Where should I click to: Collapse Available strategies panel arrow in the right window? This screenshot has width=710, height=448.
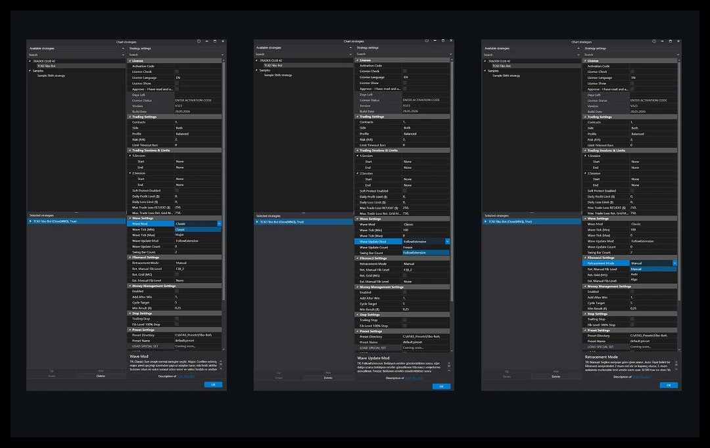(579, 49)
